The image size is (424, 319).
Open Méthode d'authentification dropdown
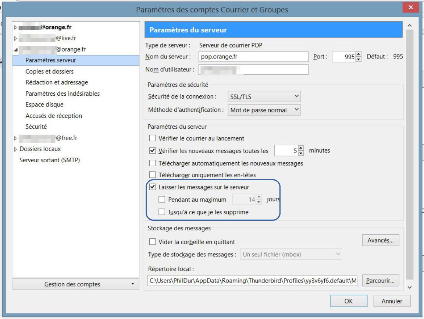coord(264,110)
